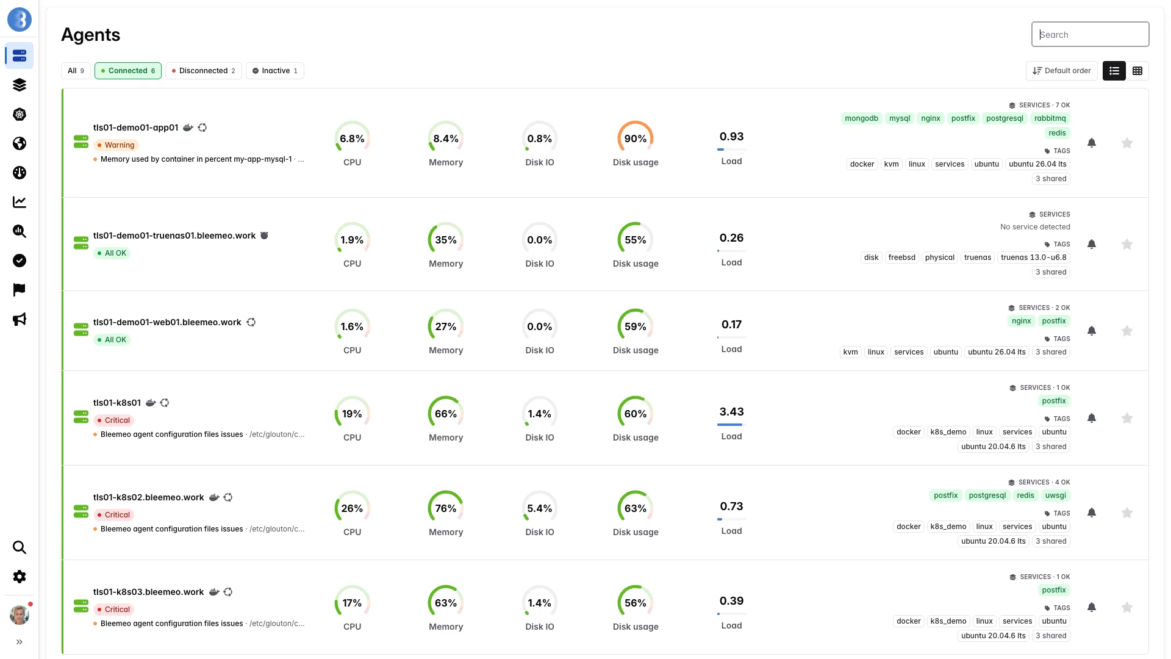Open the checkmark circle icon in sidebar
This screenshot has height=659, width=1171.
(x=20, y=261)
